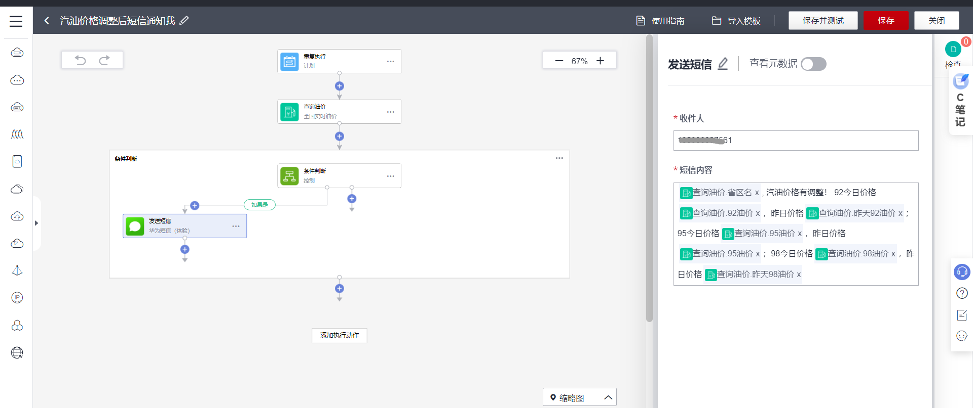Add step below the 条件判断 container
Image resolution: width=973 pixels, height=408 pixels.
340,288
